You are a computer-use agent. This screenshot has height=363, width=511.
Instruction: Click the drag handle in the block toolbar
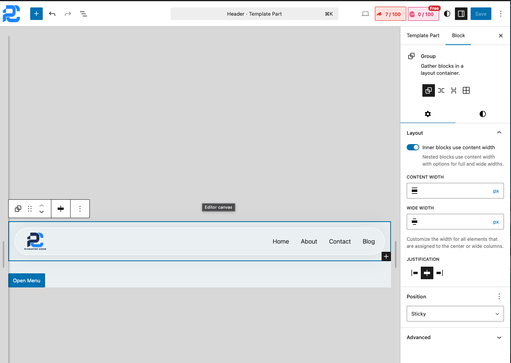click(30, 209)
